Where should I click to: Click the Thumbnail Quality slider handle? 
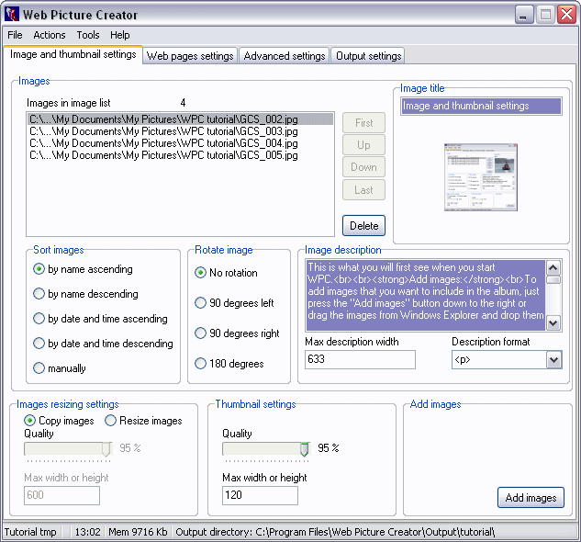305,448
